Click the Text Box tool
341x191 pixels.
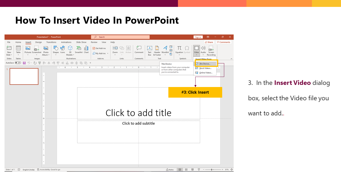tap(149, 50)
